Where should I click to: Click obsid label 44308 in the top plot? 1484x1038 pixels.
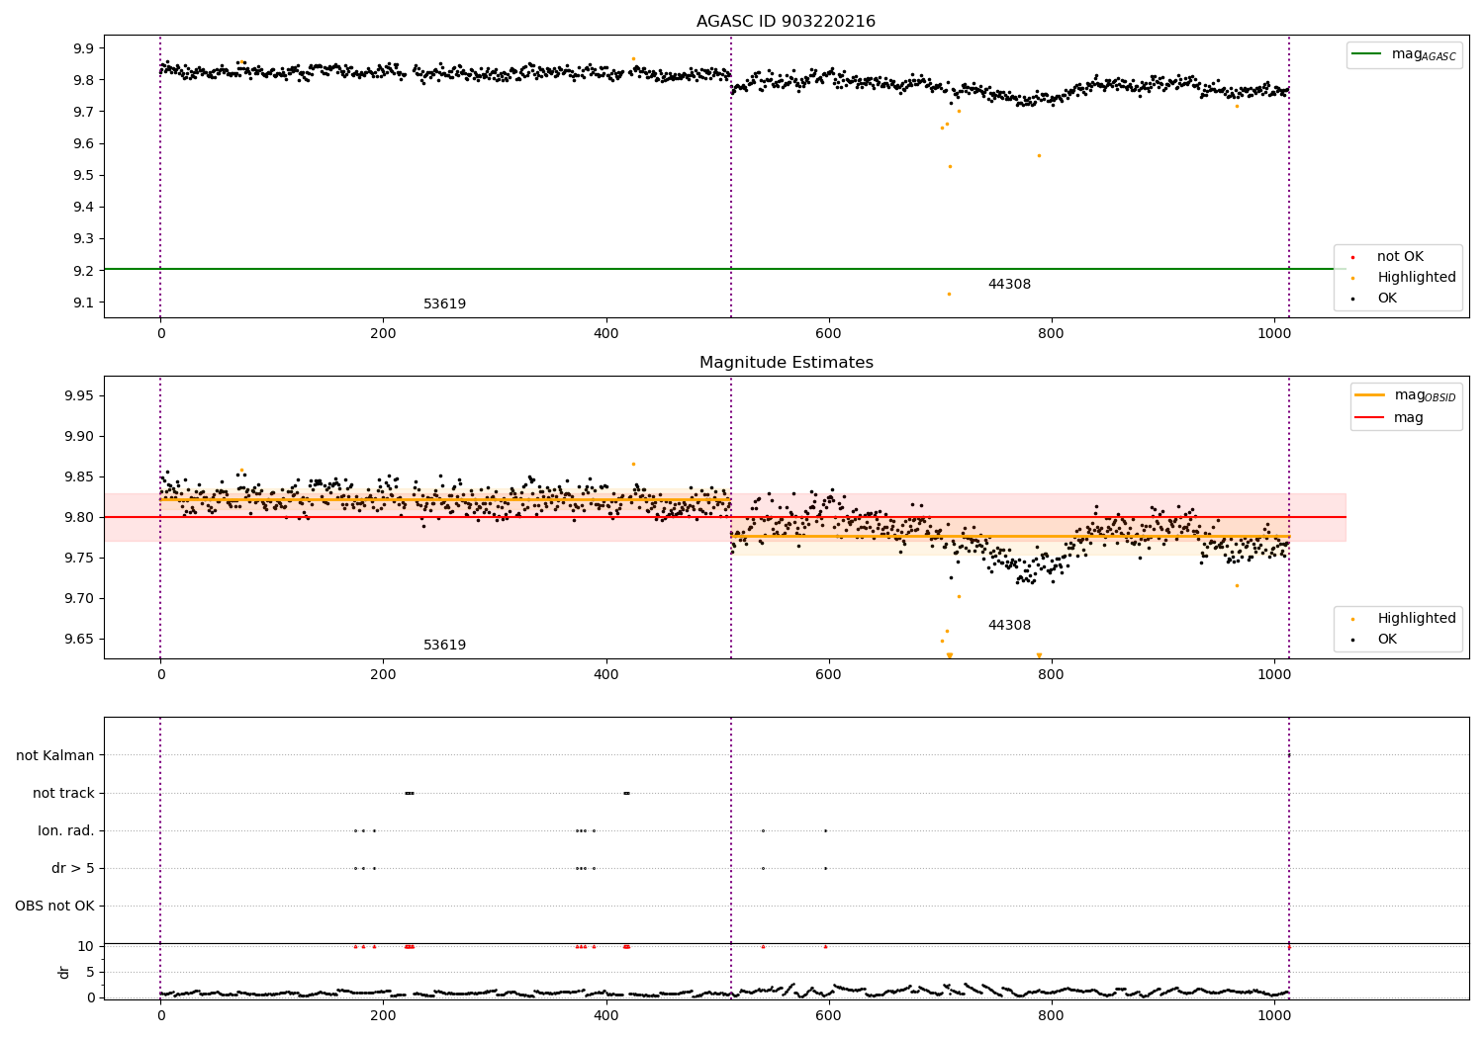pos(1009,285)
